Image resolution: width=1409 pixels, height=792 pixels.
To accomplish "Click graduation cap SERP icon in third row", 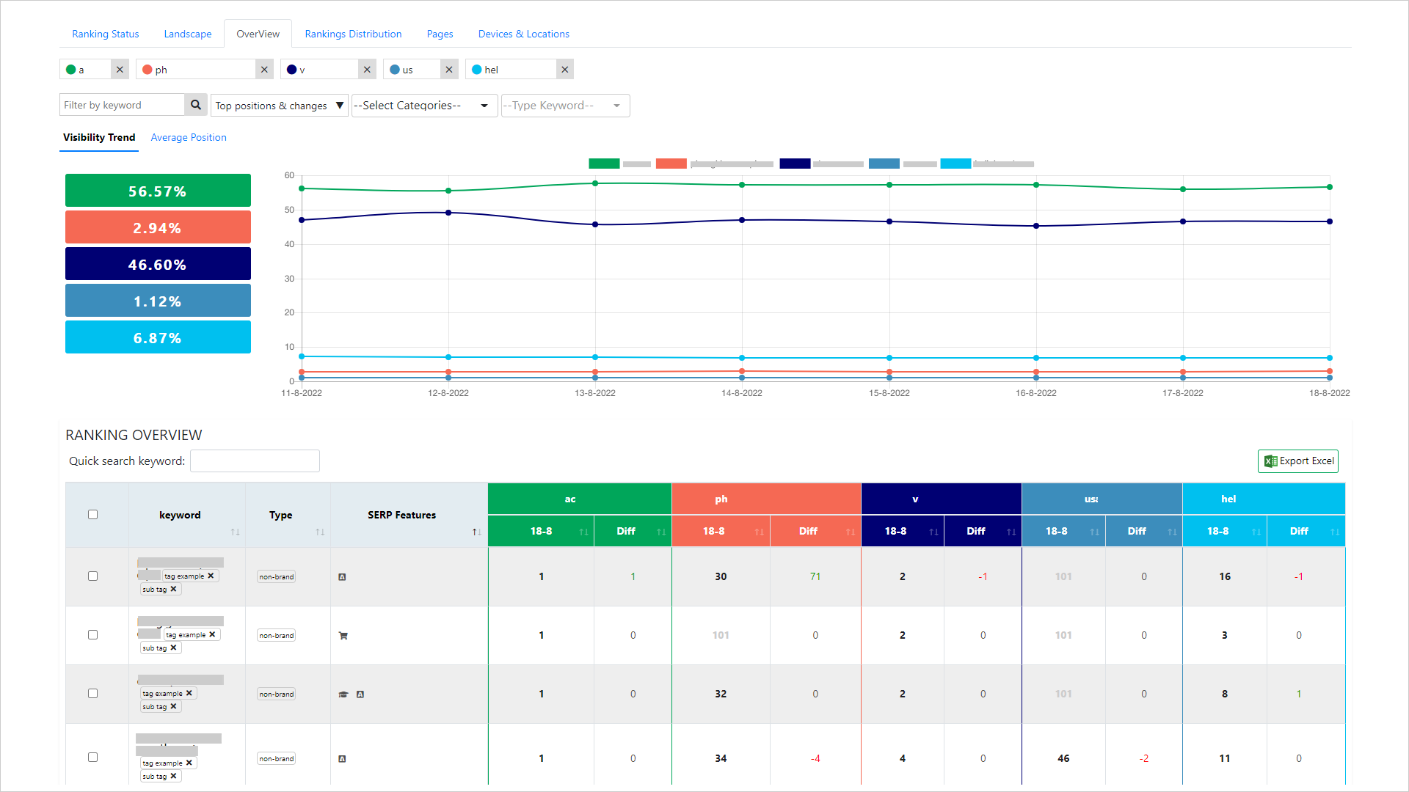I will (x=343, y=694).
